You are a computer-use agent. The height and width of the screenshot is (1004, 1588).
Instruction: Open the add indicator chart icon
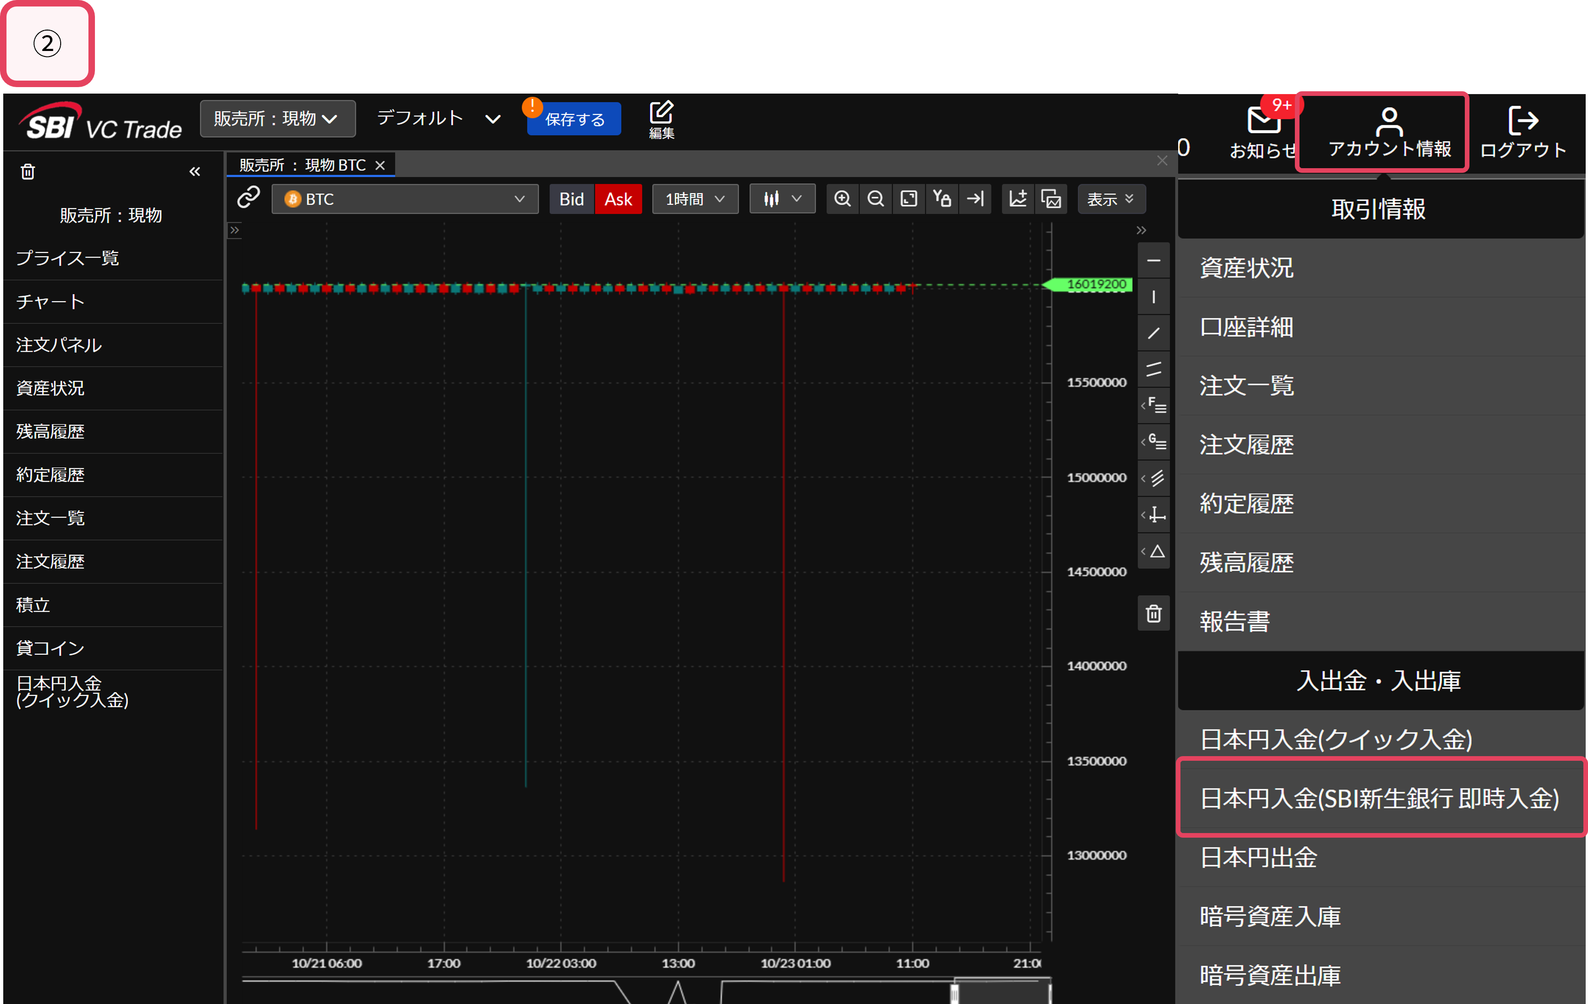(1018, 199)
